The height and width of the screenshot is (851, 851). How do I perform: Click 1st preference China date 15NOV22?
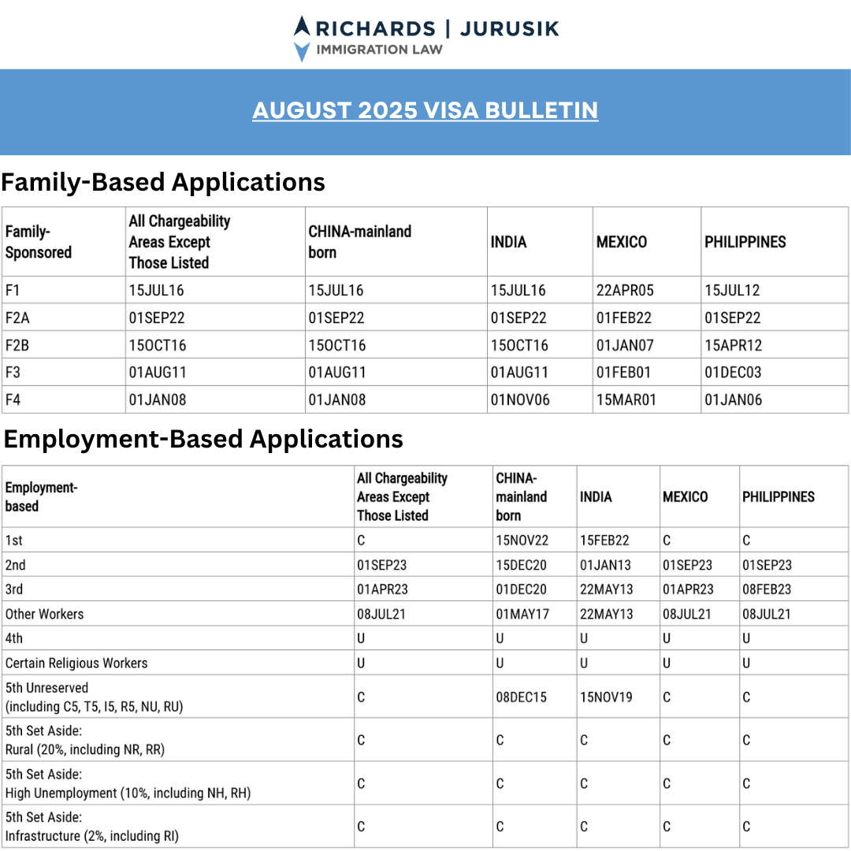(x=522, y=541)
